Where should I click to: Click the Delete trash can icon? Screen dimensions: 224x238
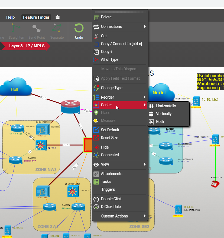96,17
